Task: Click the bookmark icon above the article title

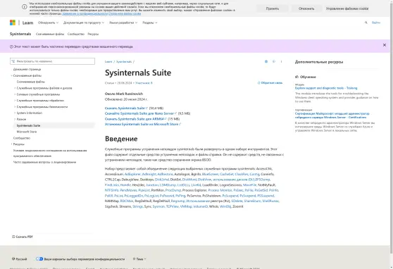Action: pos(266,61)
